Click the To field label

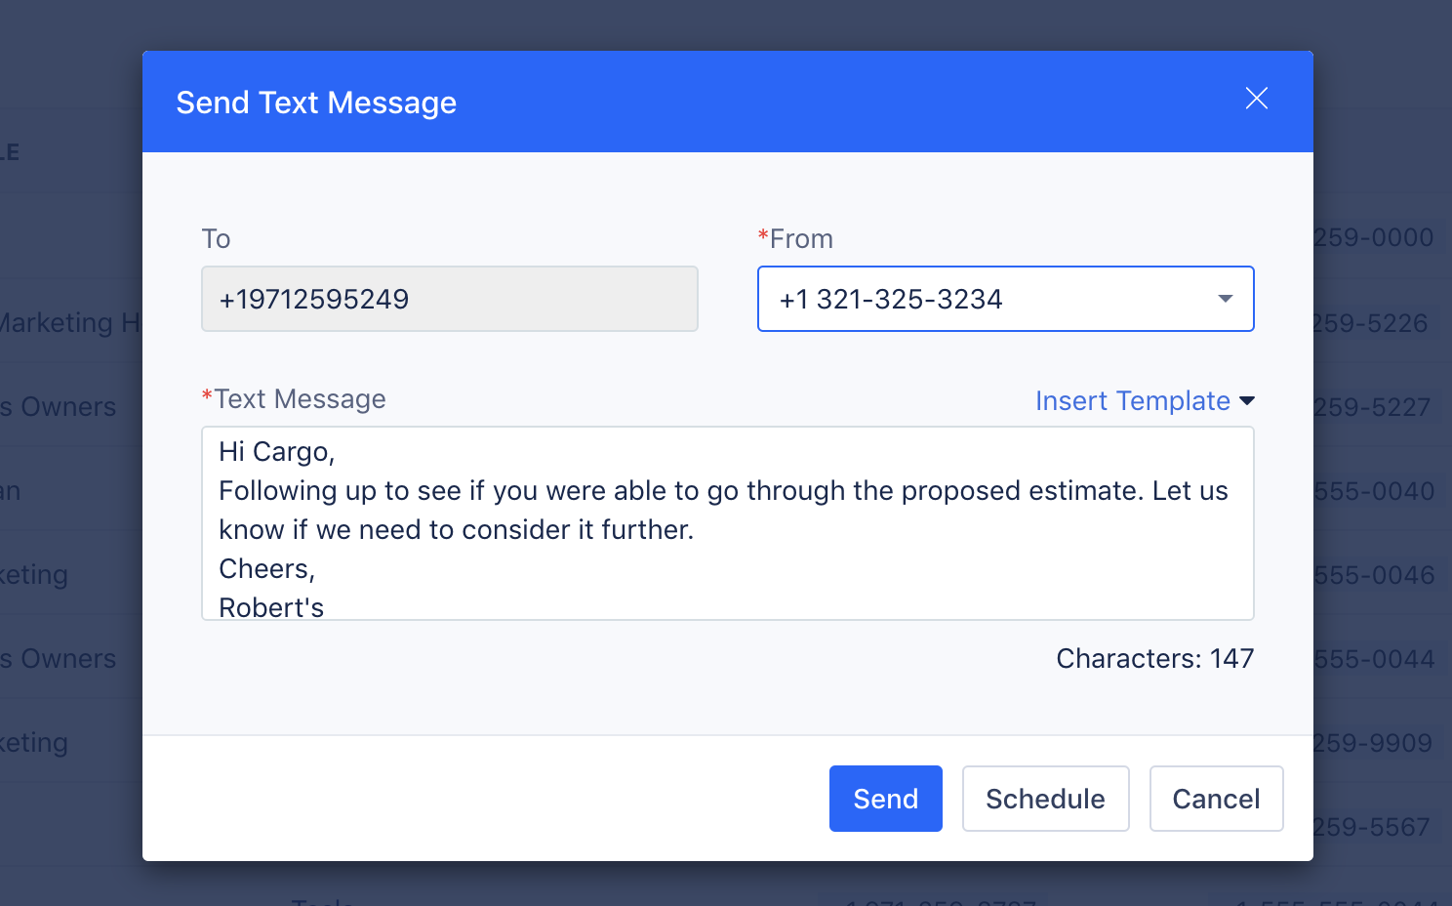tap(216, 238)
